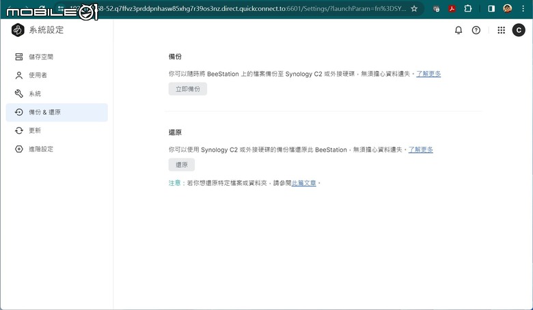This screenshot has height=310, width=533.
Task: Click the backup & restore clock icon
Action: click(19, 112)
